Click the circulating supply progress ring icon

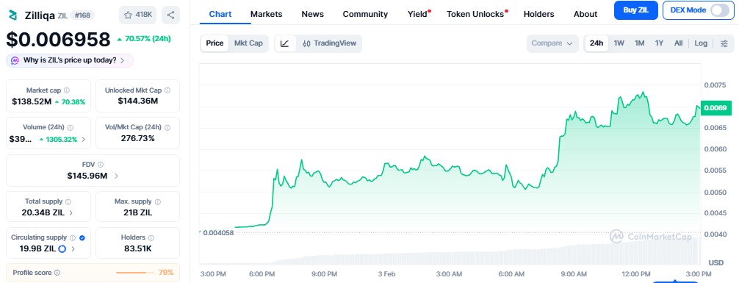coord(62,248)
